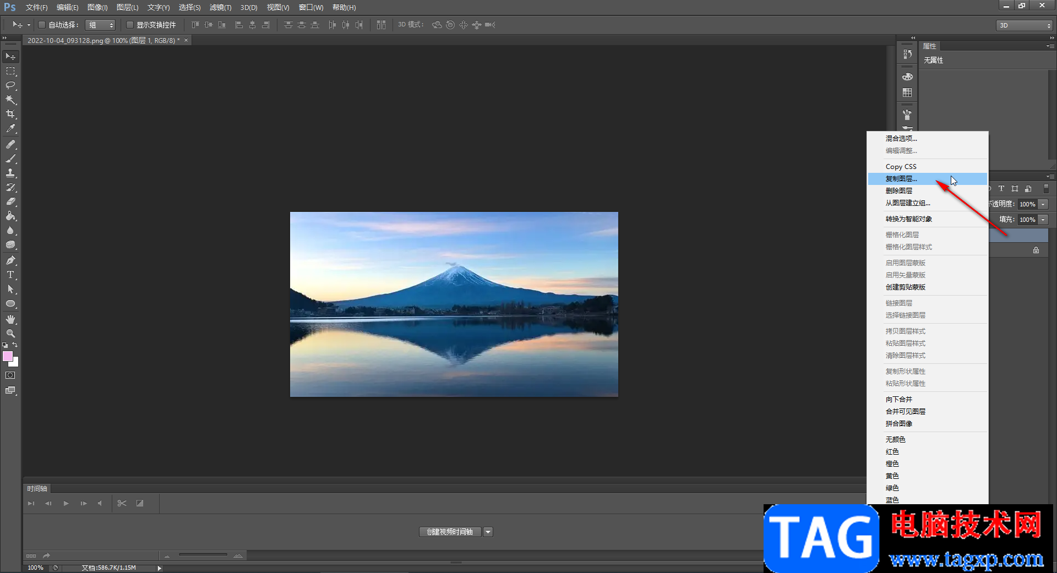Open the Swatches grid panel icon
This screenshot has height=573, width=1057.
907,92
